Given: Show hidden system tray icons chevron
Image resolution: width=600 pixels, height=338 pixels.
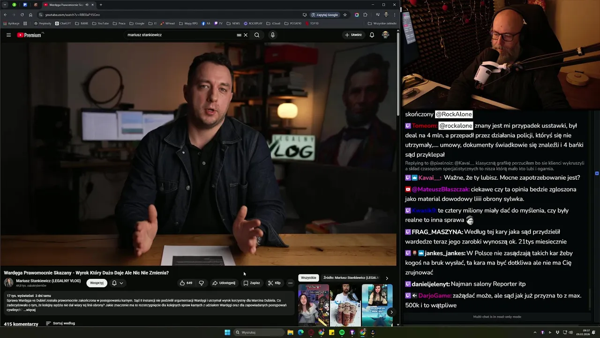Looking at the screenshot, I should [535, 332].
